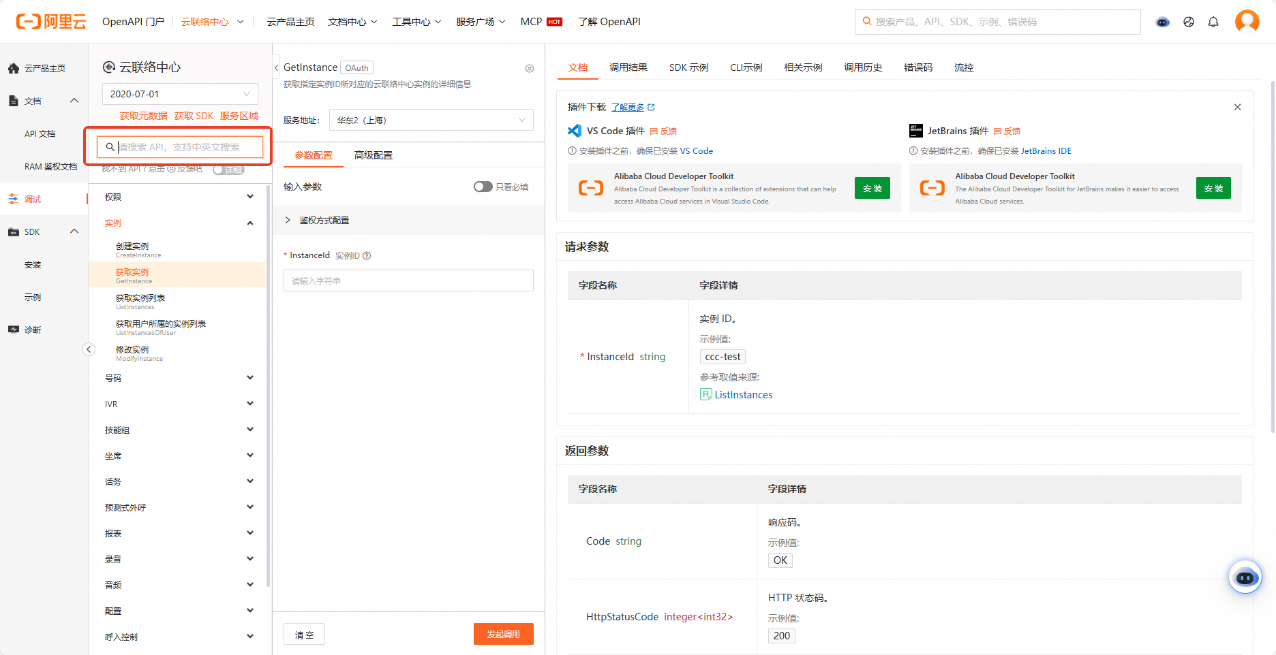Viewport: 1276px width, 655px height.
Task: Click the 清空 button
Action: tap(304, 634)
